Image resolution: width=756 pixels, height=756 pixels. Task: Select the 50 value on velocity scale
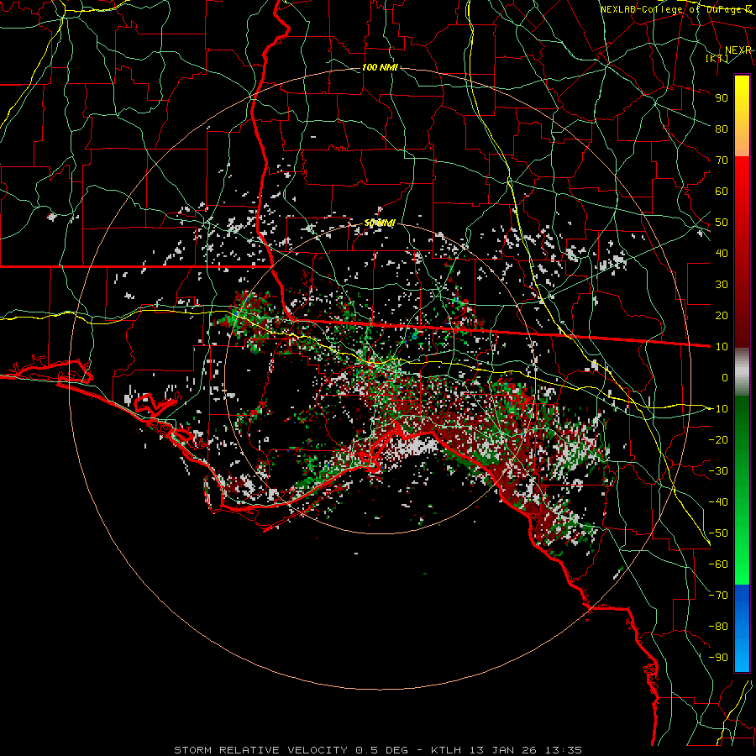[x=722, y=223]
